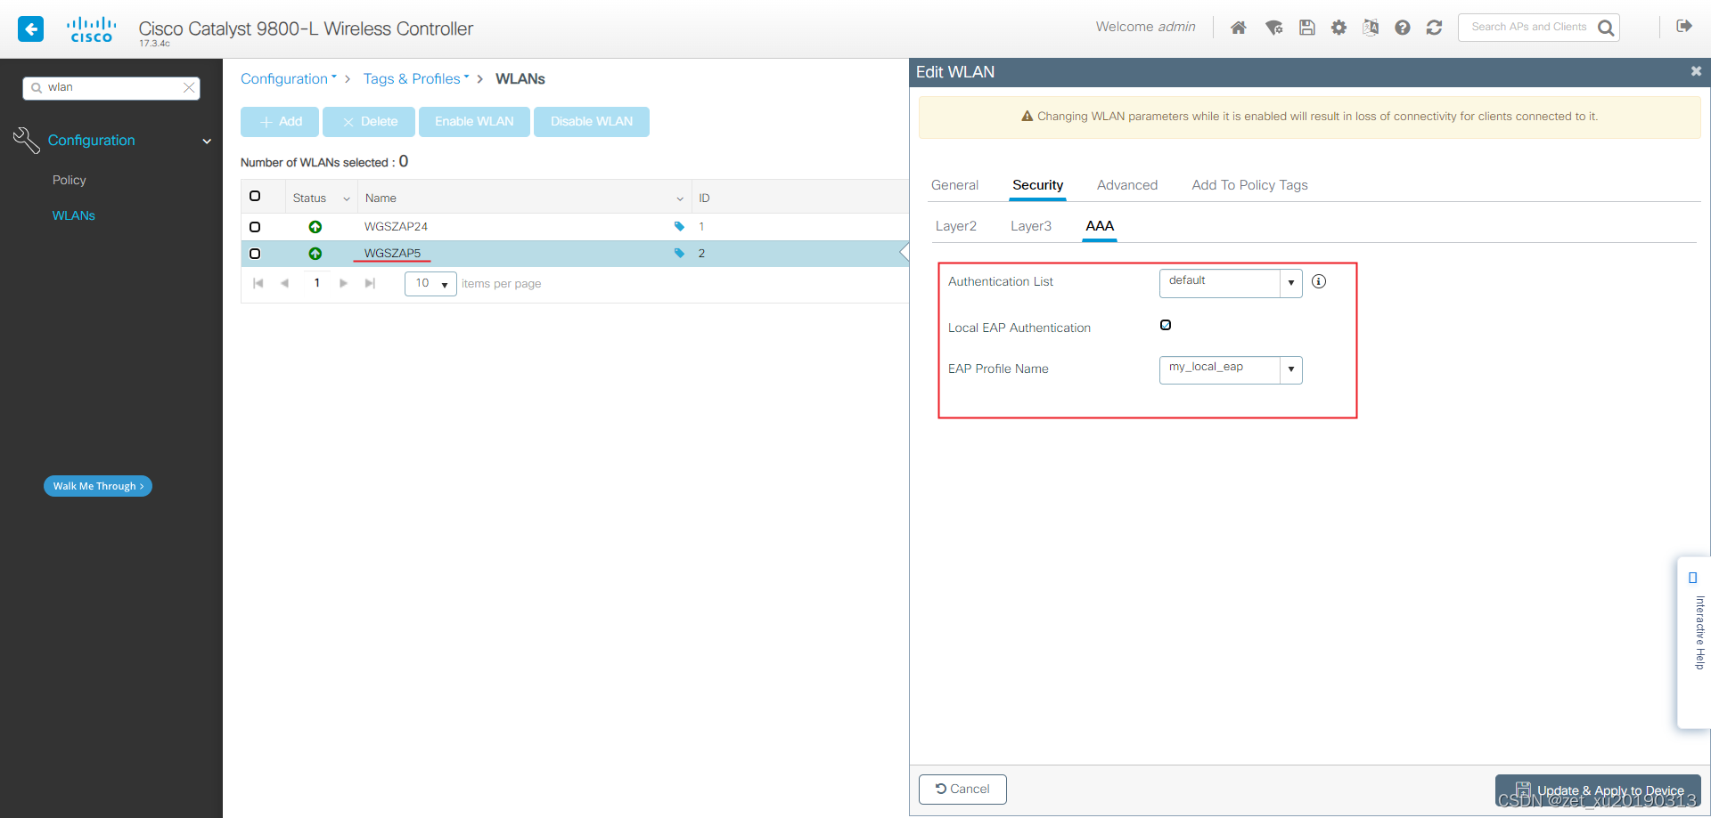Screen dimensions: 1711x818
Task: Click the green status icon for WGSZAP5
Action: (315, 254)
